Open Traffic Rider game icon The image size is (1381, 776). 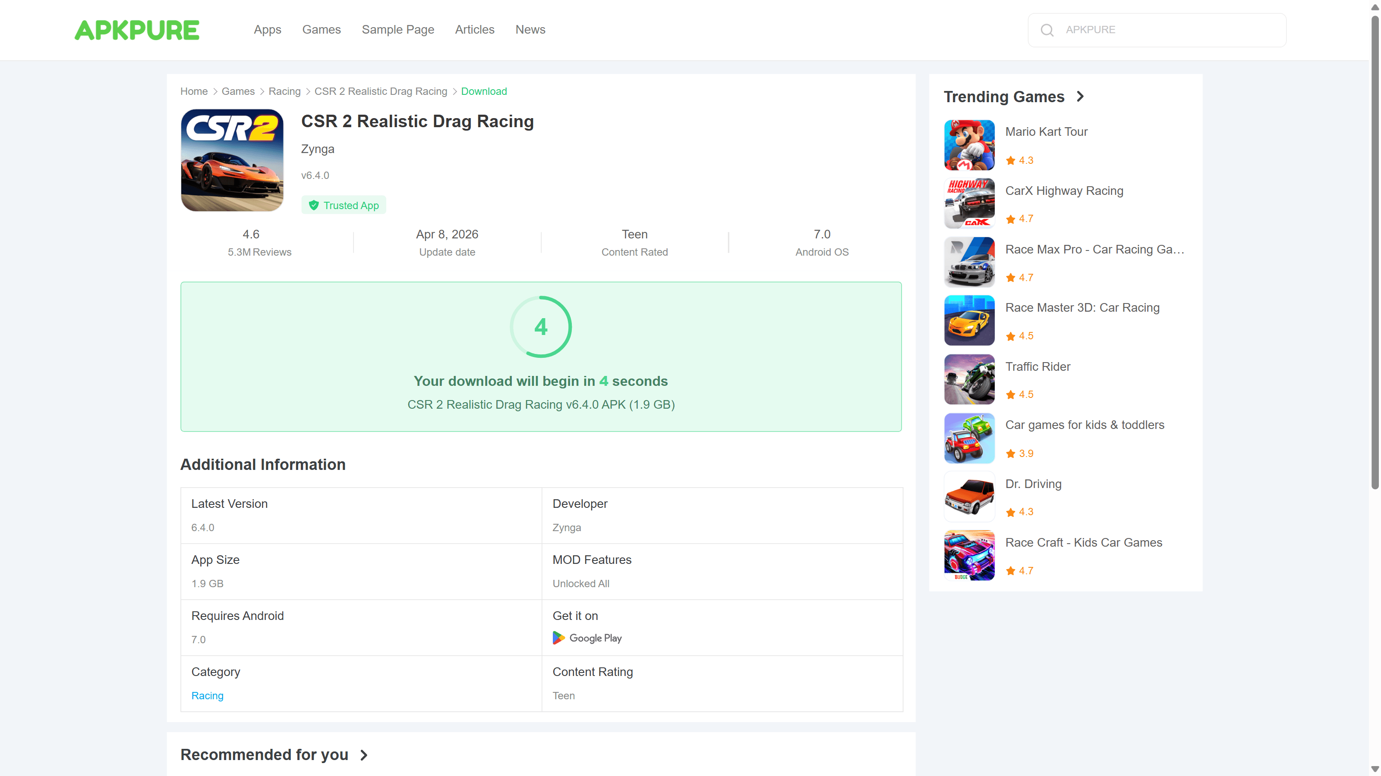(969, 379)
